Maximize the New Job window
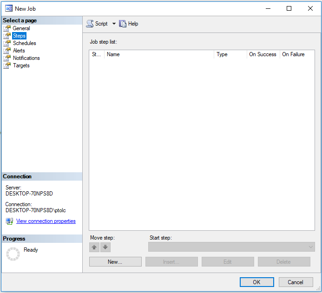 coord(289,8)
